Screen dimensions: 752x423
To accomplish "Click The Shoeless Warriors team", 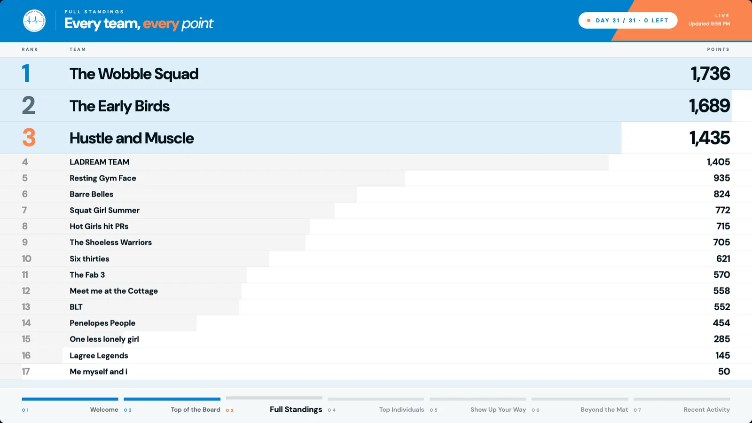I will [x=111, y=243].
